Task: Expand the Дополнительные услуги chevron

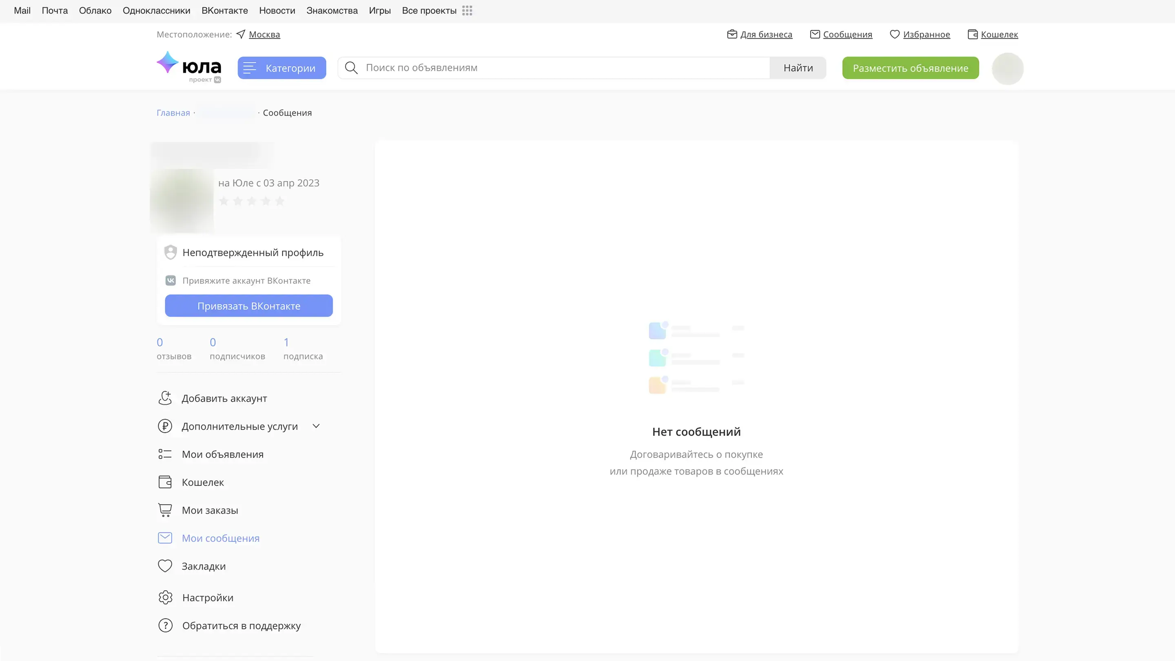Action: coord(316,426)
